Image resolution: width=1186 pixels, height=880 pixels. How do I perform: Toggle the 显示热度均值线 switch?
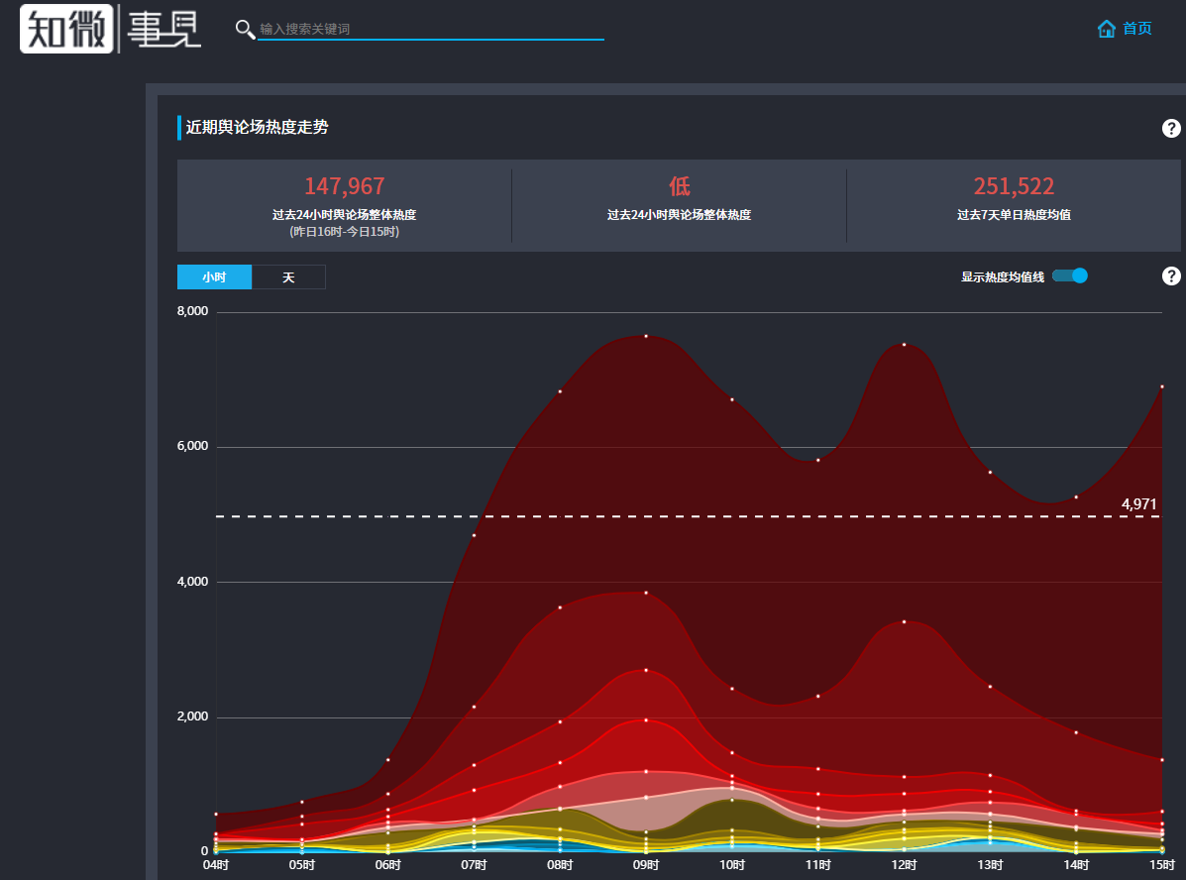pos(1070,275)
